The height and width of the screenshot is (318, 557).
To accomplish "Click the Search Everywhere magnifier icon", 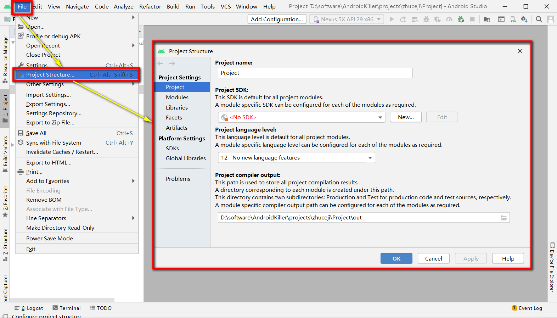I will tap(539, 19).
